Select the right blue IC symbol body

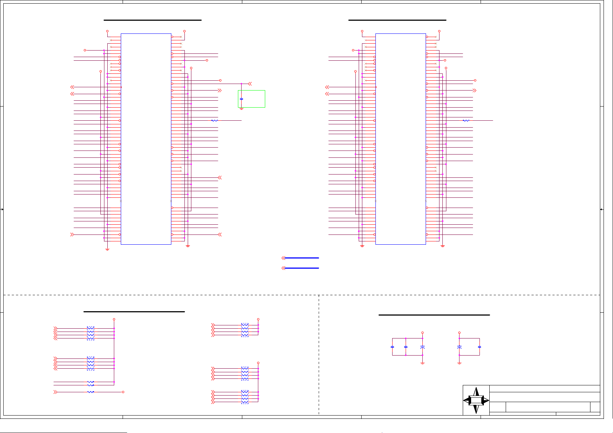click(x=401, y=139)
